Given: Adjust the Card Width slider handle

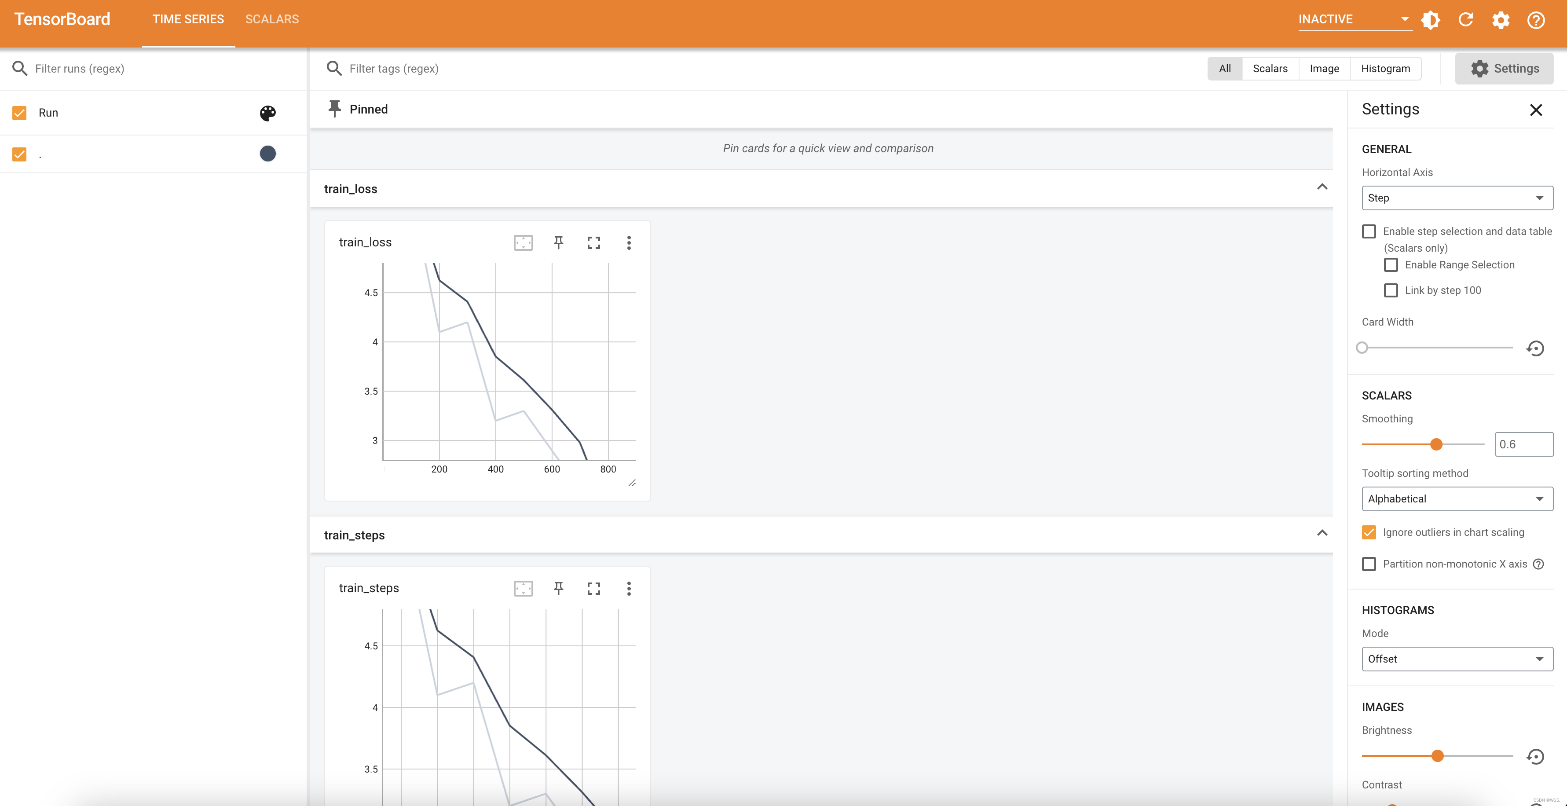Looking at the screenshot, I should click(x=1362, y=347).
